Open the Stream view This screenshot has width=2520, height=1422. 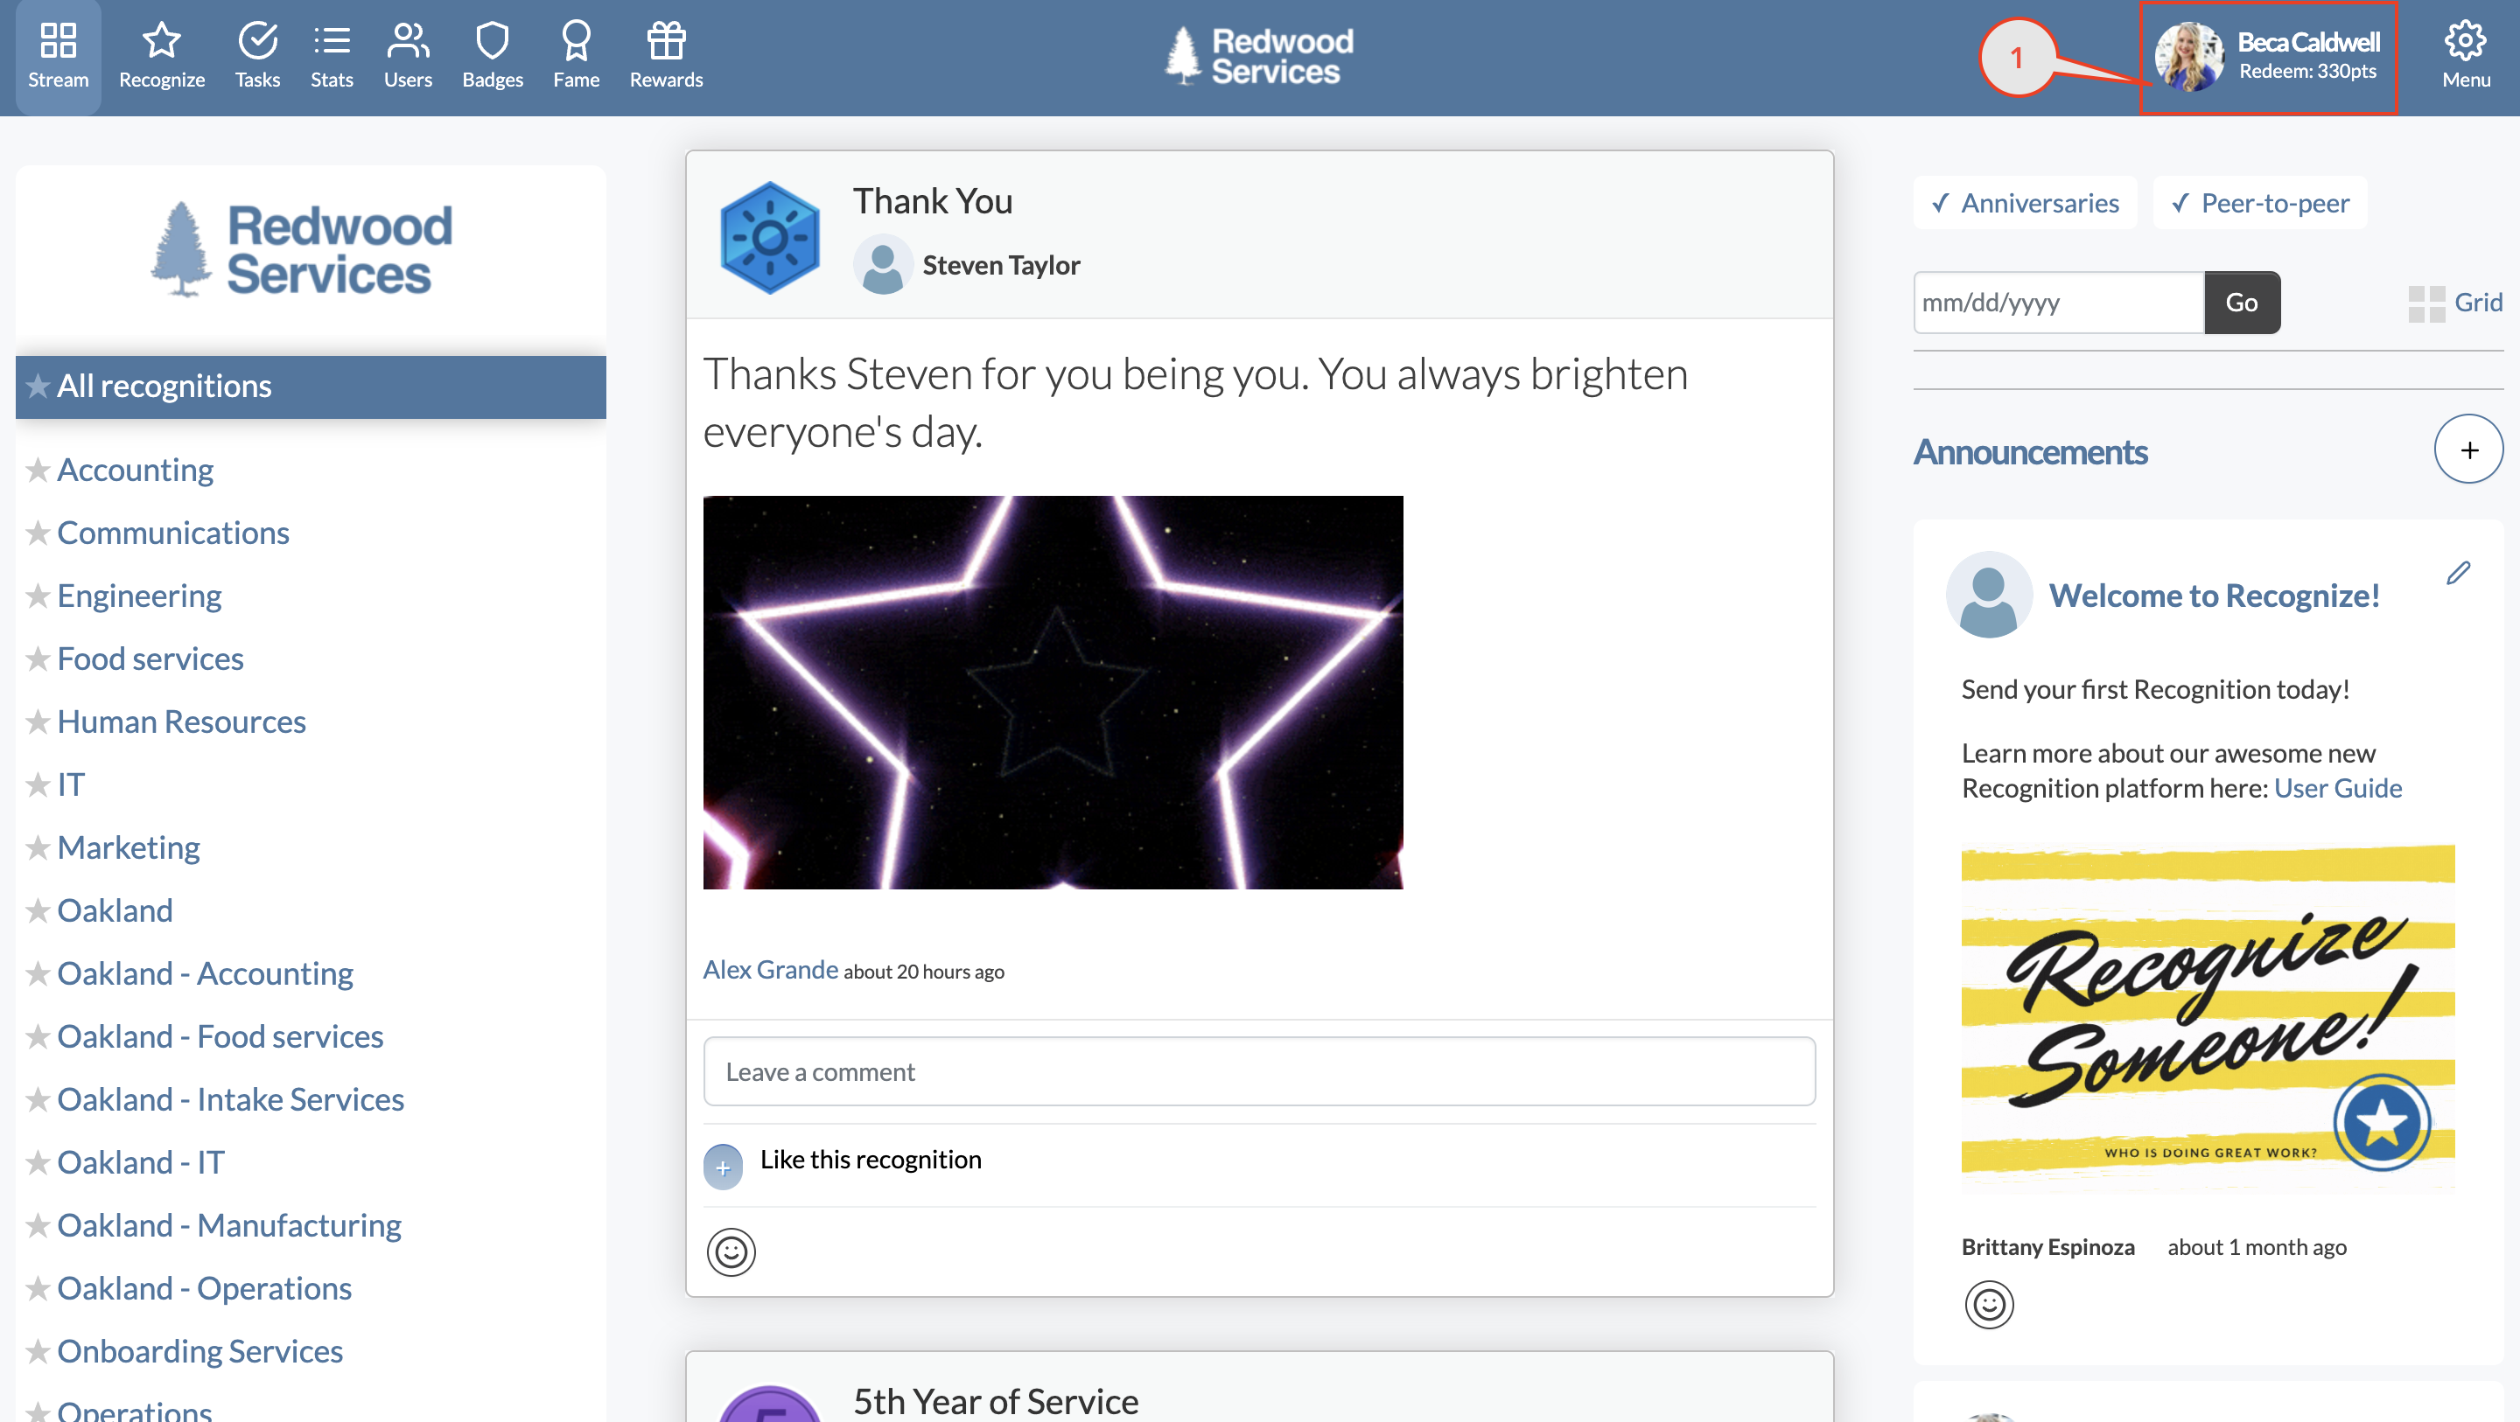pos(58,54)
